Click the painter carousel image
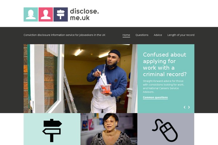The height and width of the screenshot is (145, 218). click(x=81, y=79)
